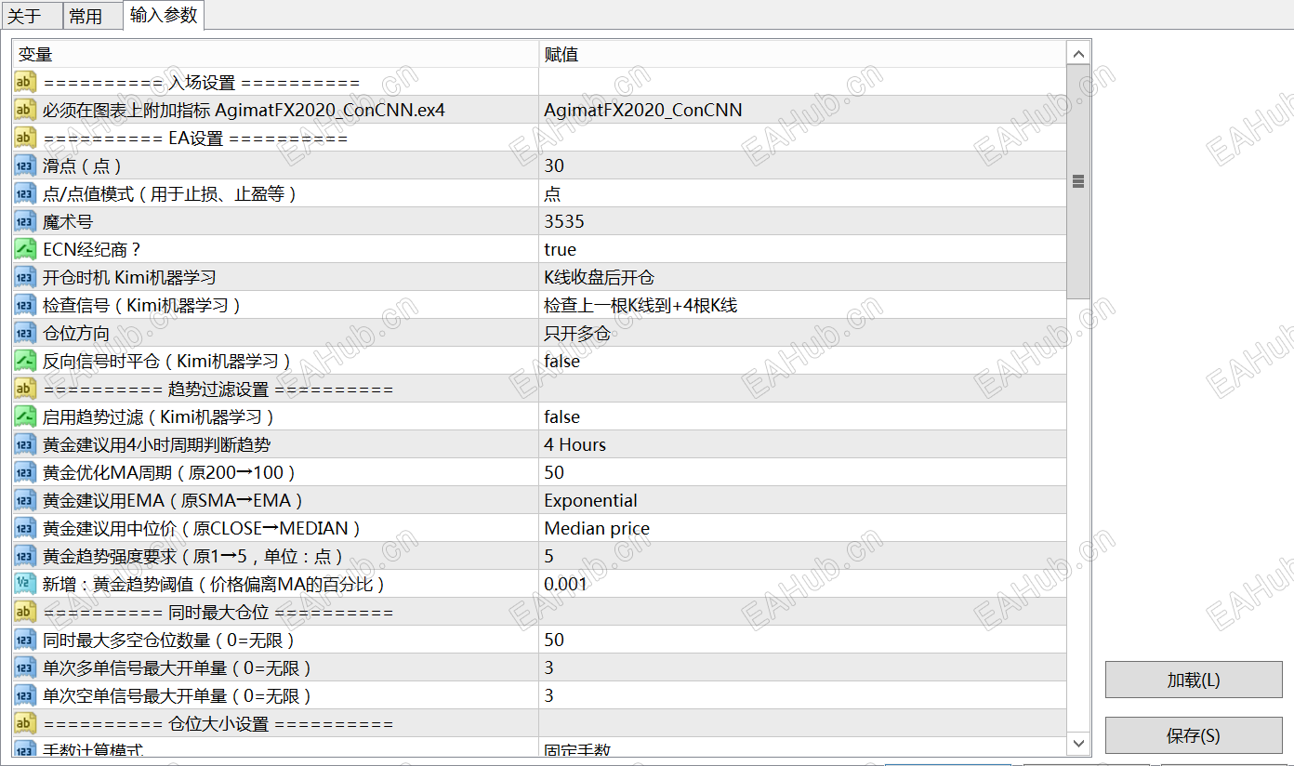
Task: Select the 同时最大多空仓位数量（0=无限） label
Action: click(169, 640)
